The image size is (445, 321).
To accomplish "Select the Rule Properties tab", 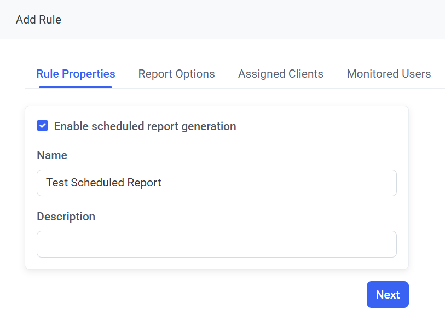I will pos(76,74).
